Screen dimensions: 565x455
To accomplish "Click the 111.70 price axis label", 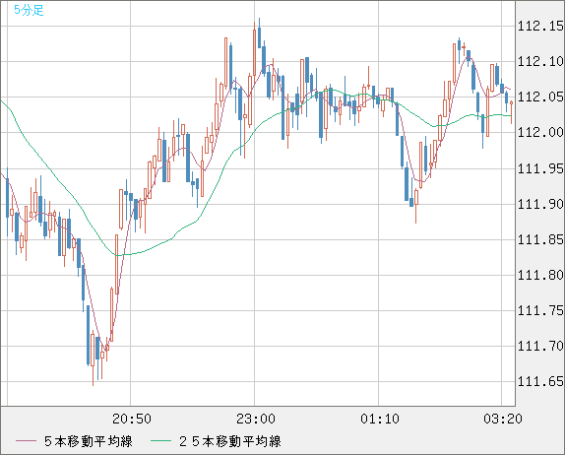I will [540, 346].
